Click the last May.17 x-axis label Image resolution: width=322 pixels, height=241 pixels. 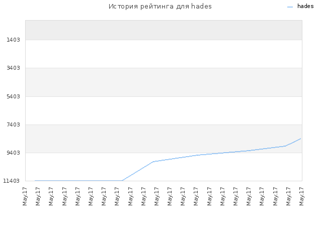click(301, 196)
